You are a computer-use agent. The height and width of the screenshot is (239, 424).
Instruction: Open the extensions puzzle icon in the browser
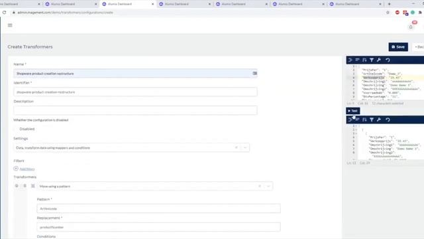[x=420, y=13]
